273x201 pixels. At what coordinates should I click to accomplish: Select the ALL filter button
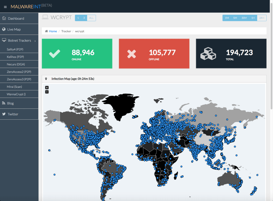tap(92, 18)
